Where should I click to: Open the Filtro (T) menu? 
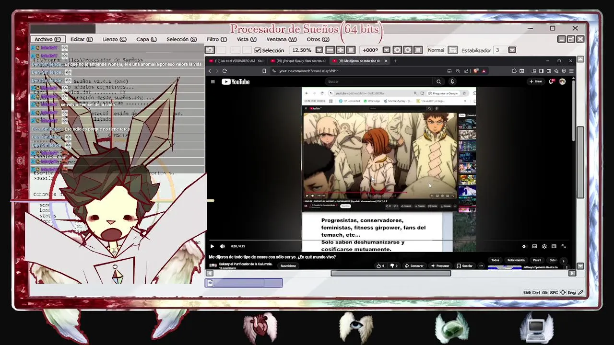[217, 39]
